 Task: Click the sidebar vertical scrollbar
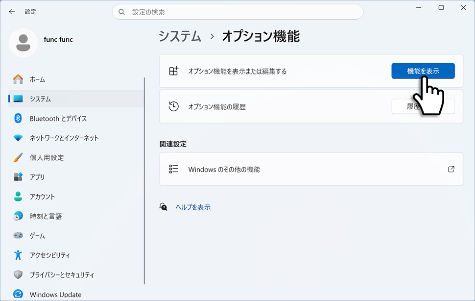point(144,181)
